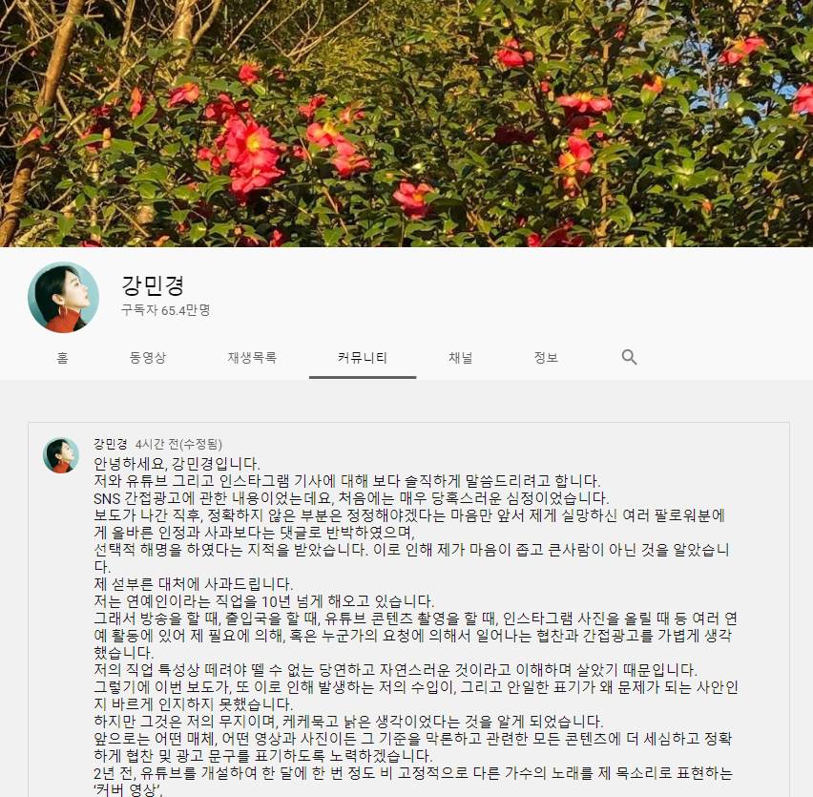Open the 정보 tab
813x797 pixels.
coord(546,357)
